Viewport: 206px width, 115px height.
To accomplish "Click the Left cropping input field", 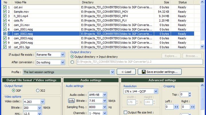I will coord(170,107).
